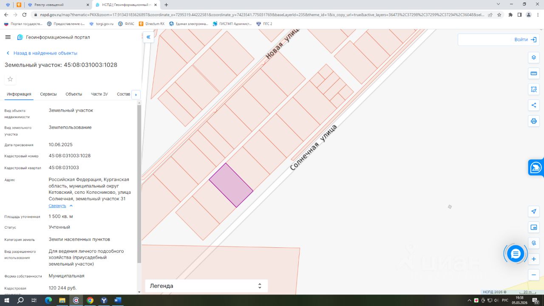Toggle the browser side panel

pyautogui.click(x=519, y=14)
